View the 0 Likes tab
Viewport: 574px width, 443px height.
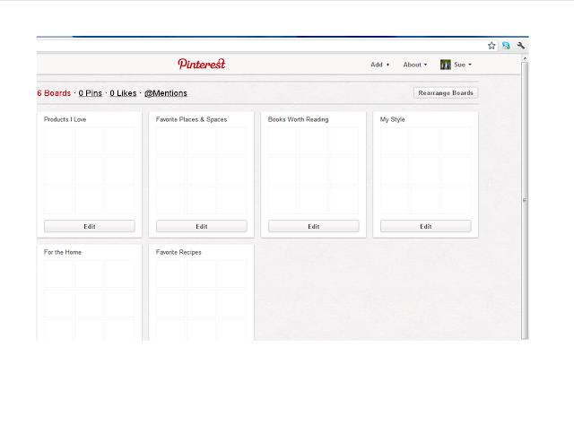point(123,93)
